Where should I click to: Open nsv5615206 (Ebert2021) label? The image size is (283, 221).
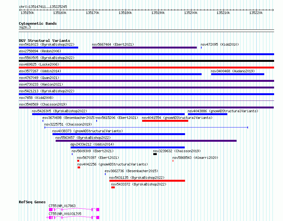117,118
